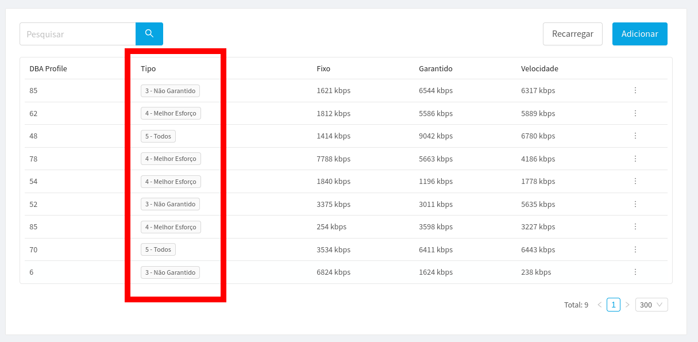Open the three-dot menu for DBA Profile 62
Image resolution: width=698 pixels, height=342 pixels.
click(635, 113)
